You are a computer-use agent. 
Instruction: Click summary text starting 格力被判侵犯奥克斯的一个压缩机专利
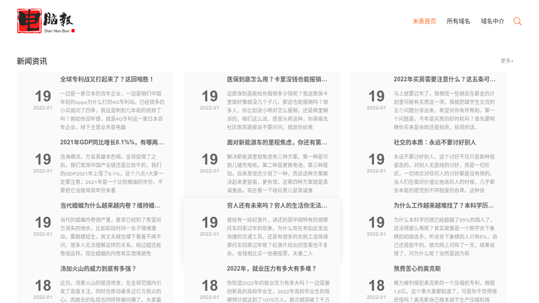(x=445, y=292)
